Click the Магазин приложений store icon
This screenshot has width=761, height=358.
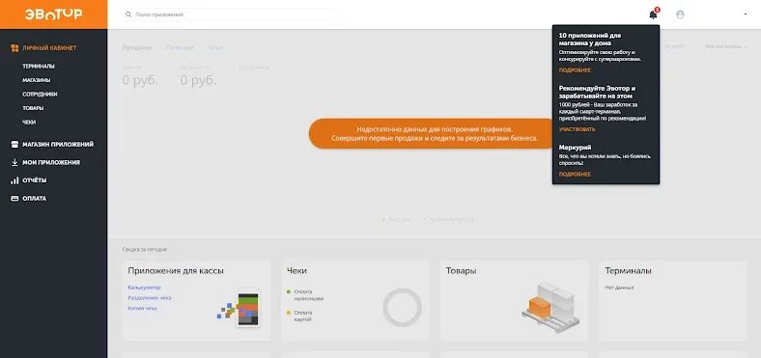coord(14,144)
